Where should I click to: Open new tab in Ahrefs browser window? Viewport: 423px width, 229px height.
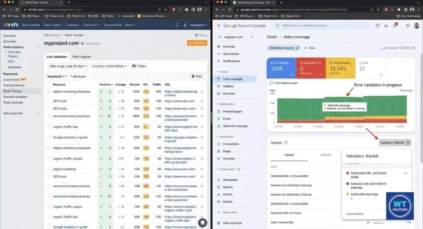tap(69, 2)
